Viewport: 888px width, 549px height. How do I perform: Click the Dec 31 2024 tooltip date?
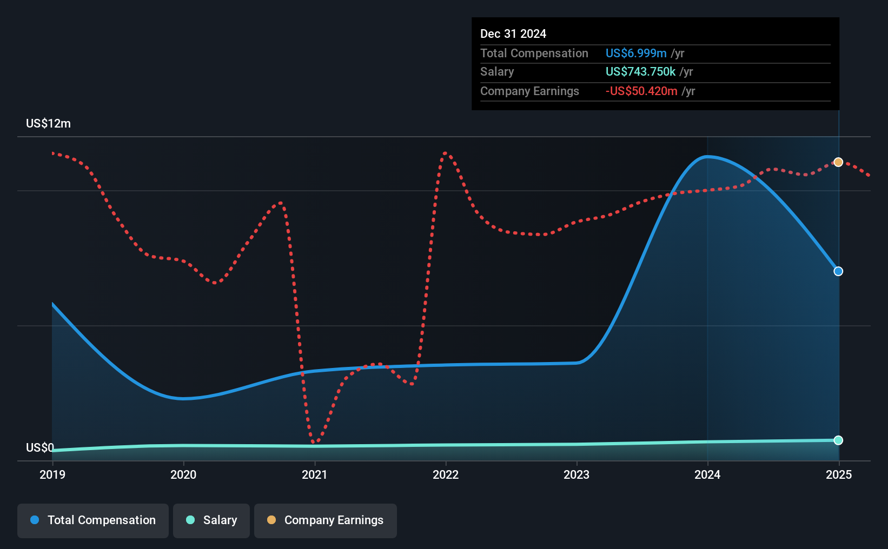tap(513, 34)
